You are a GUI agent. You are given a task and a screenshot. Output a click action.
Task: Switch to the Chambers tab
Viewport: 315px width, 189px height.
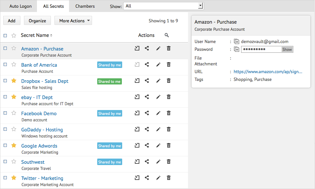(x=85, y=6)
